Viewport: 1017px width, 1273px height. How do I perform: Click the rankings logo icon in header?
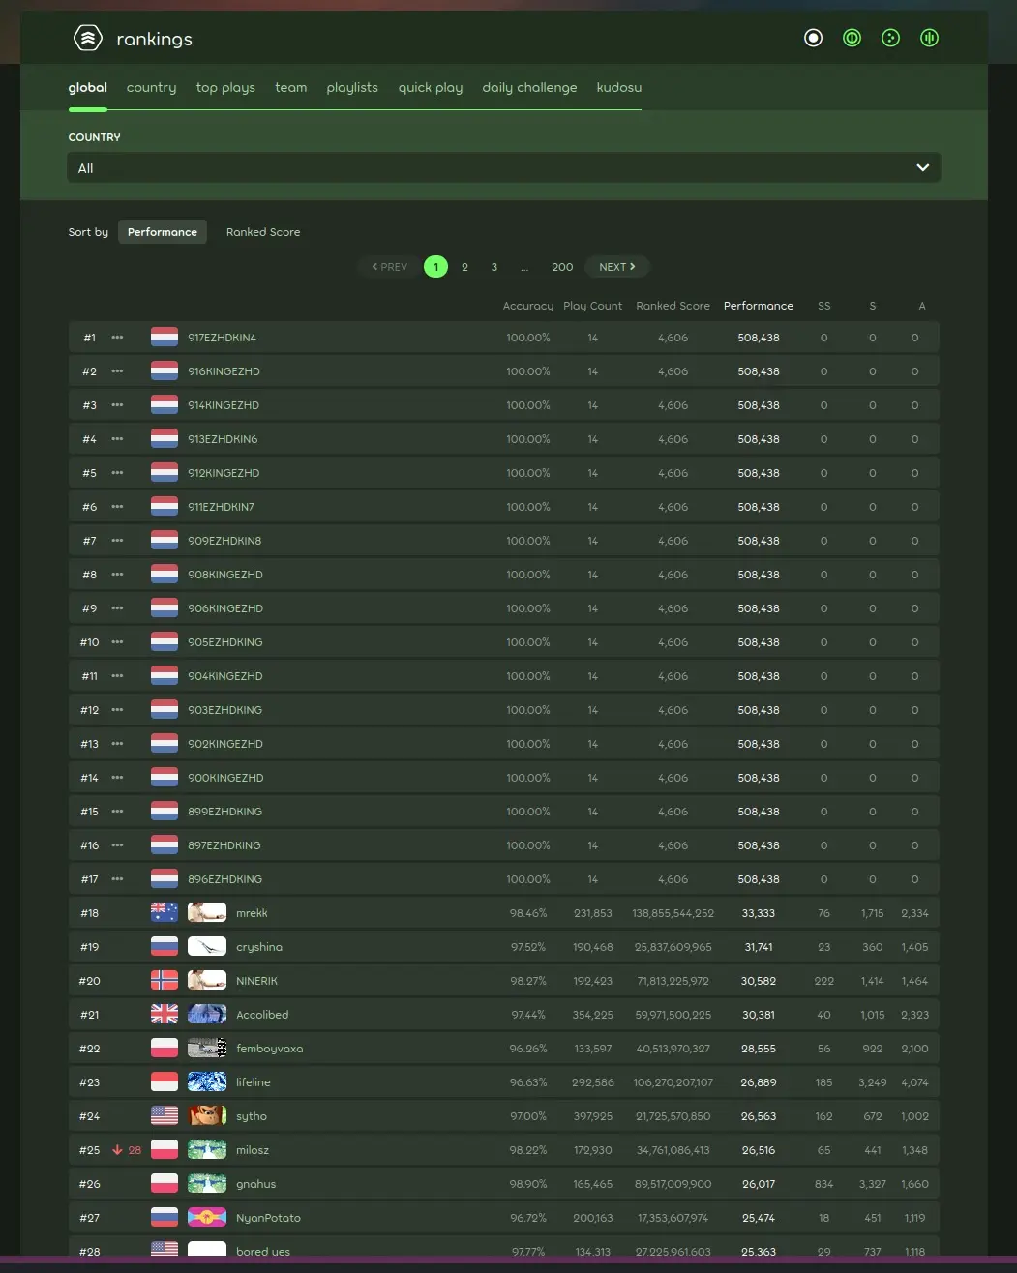(x=88, y=39)
